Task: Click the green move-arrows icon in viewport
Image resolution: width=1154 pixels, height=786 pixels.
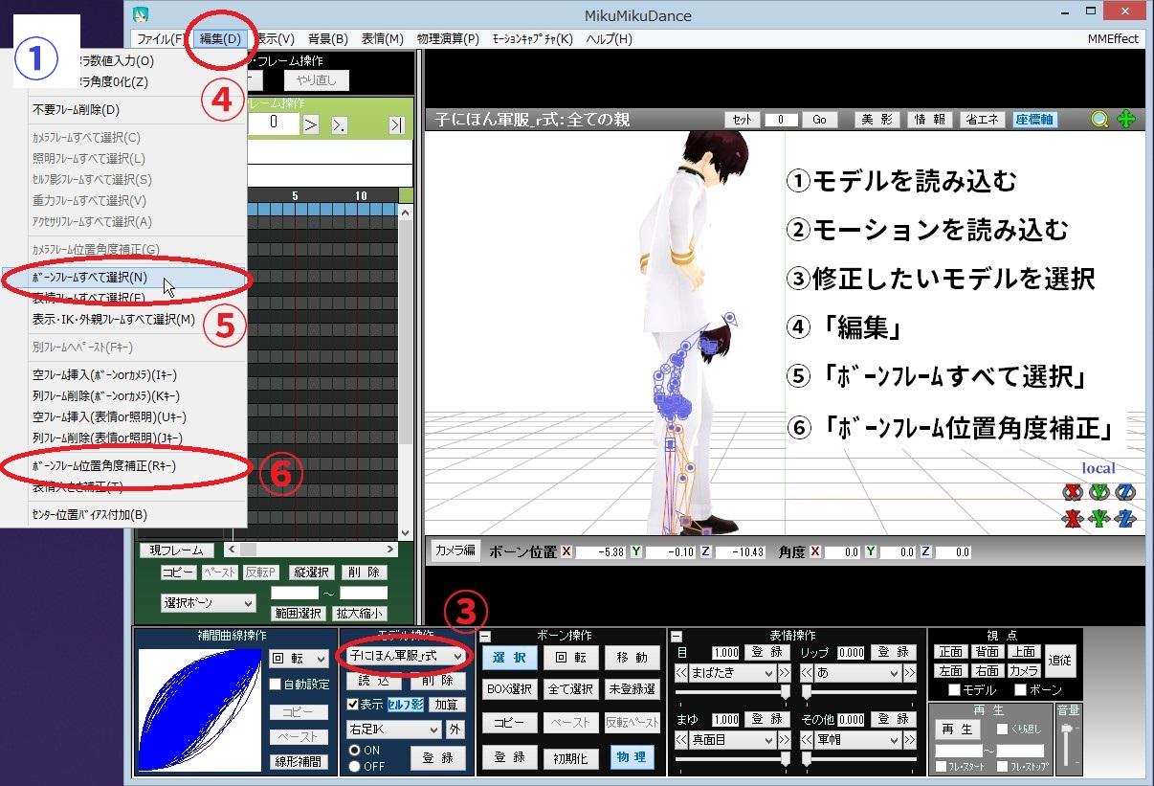Action: click(x=1126, y=120)
